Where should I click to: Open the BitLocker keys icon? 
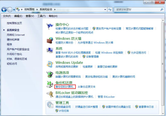[x=50, y=94]
